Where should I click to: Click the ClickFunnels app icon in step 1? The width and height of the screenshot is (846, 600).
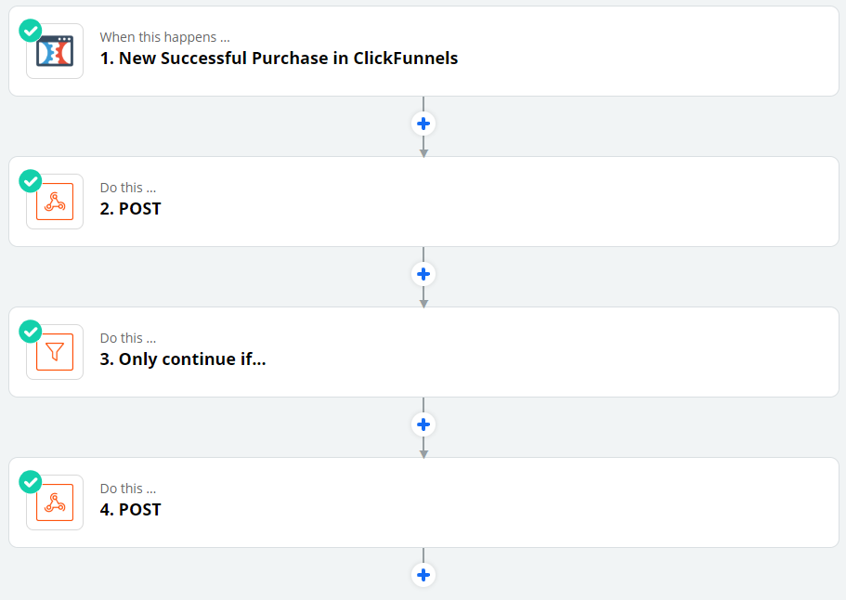click(55, 51)
